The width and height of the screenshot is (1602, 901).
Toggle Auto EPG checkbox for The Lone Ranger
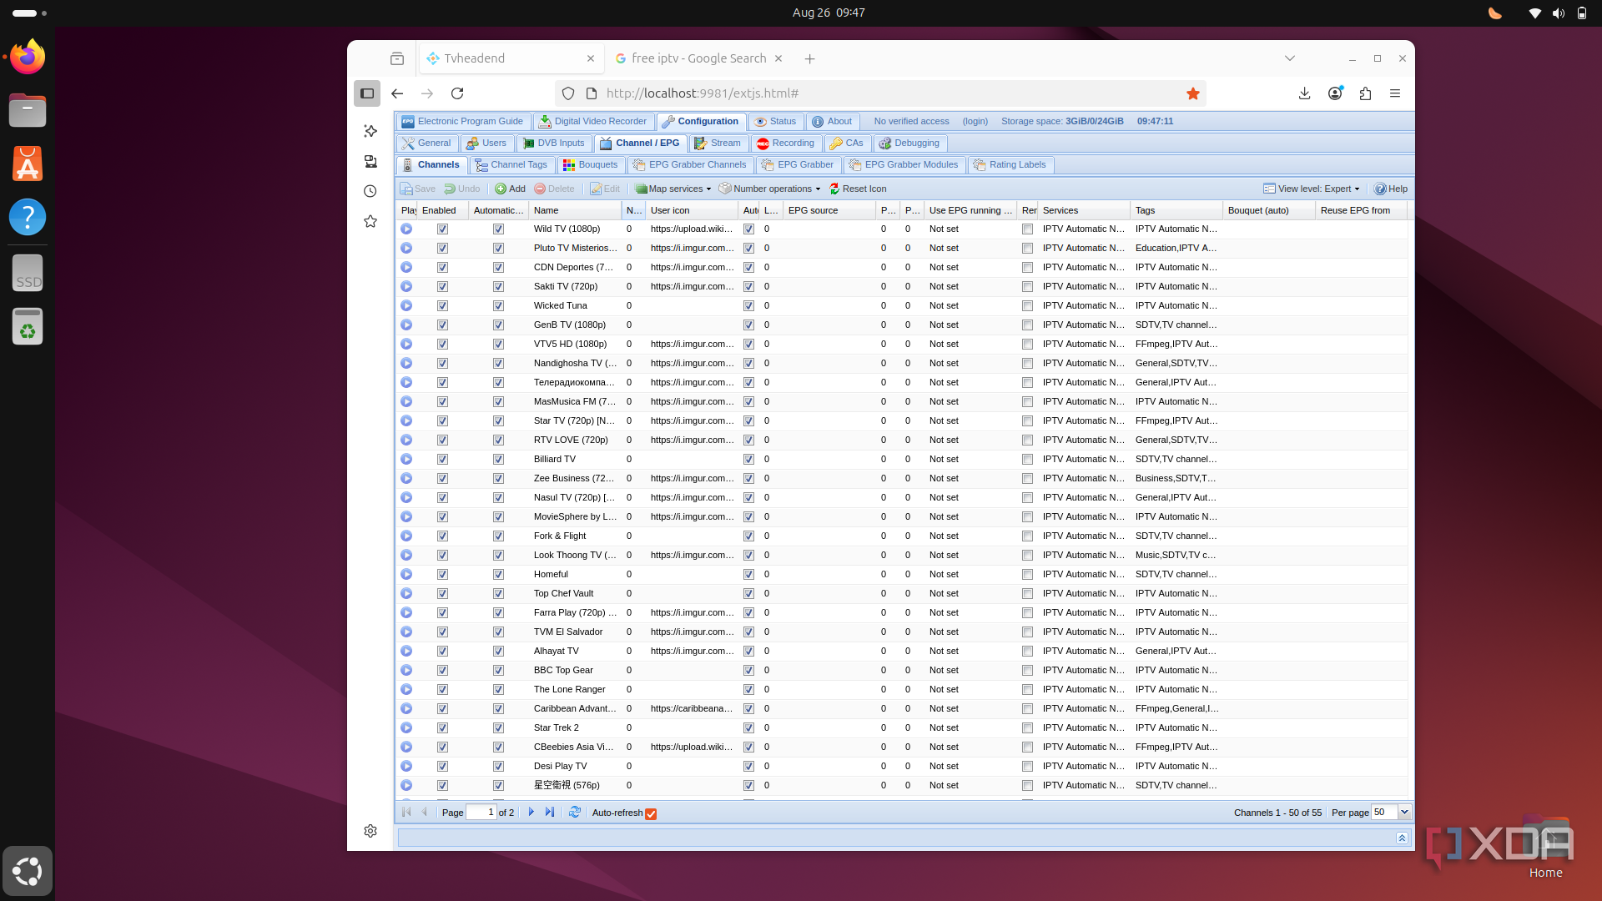[748, 689]
